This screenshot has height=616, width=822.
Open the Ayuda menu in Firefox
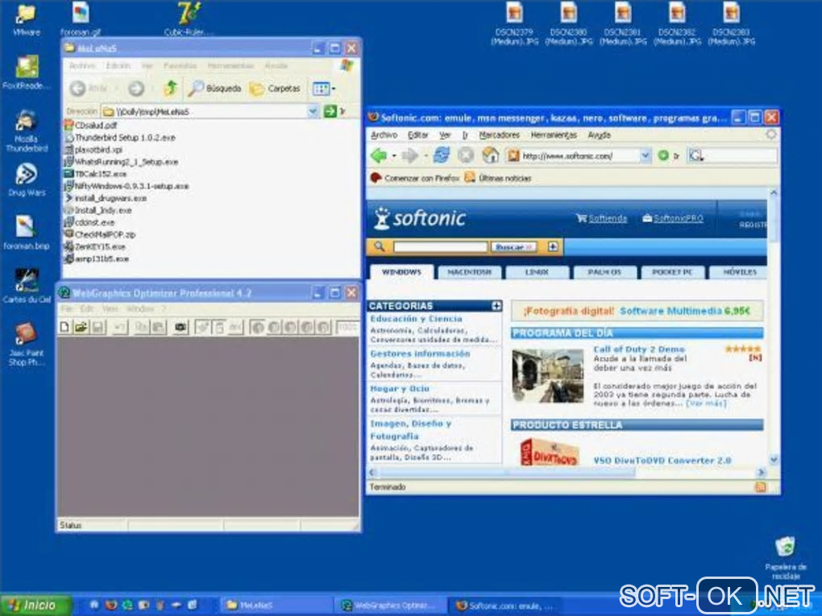(x=600, y=134)
